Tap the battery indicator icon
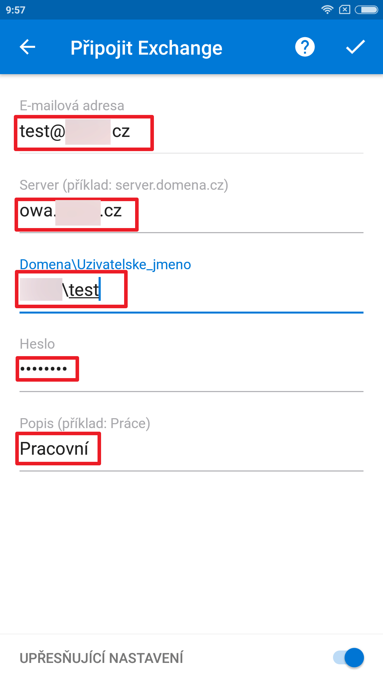 [367, 10]
